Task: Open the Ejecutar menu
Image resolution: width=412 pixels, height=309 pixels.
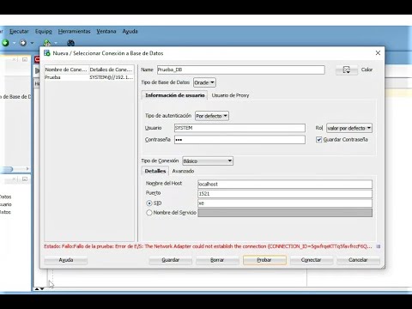Action: (19, 31)
